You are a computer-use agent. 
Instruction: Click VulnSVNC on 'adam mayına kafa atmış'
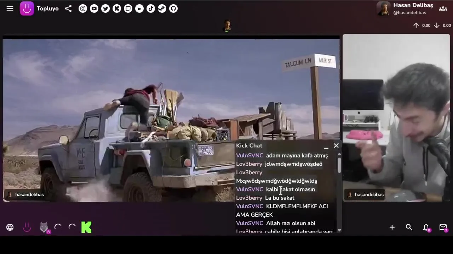click(x=250, y=156)
